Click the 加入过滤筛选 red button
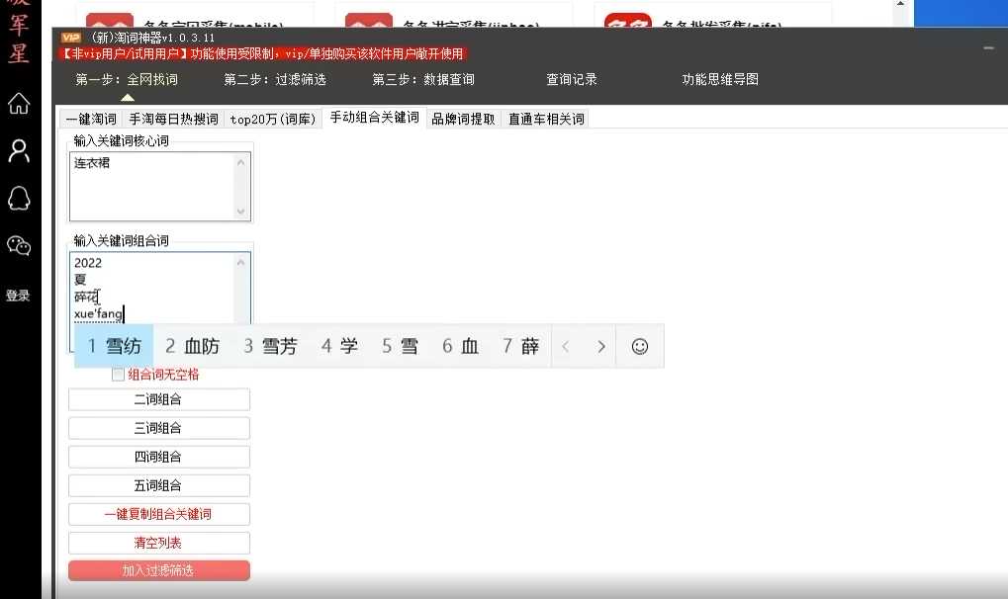The width and height of the screenshot is (1008, 599). [159, 570]
